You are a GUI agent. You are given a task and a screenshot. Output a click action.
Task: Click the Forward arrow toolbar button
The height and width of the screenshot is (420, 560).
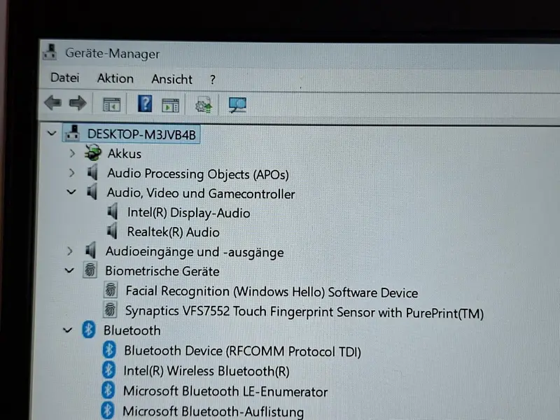click(78, 104)
